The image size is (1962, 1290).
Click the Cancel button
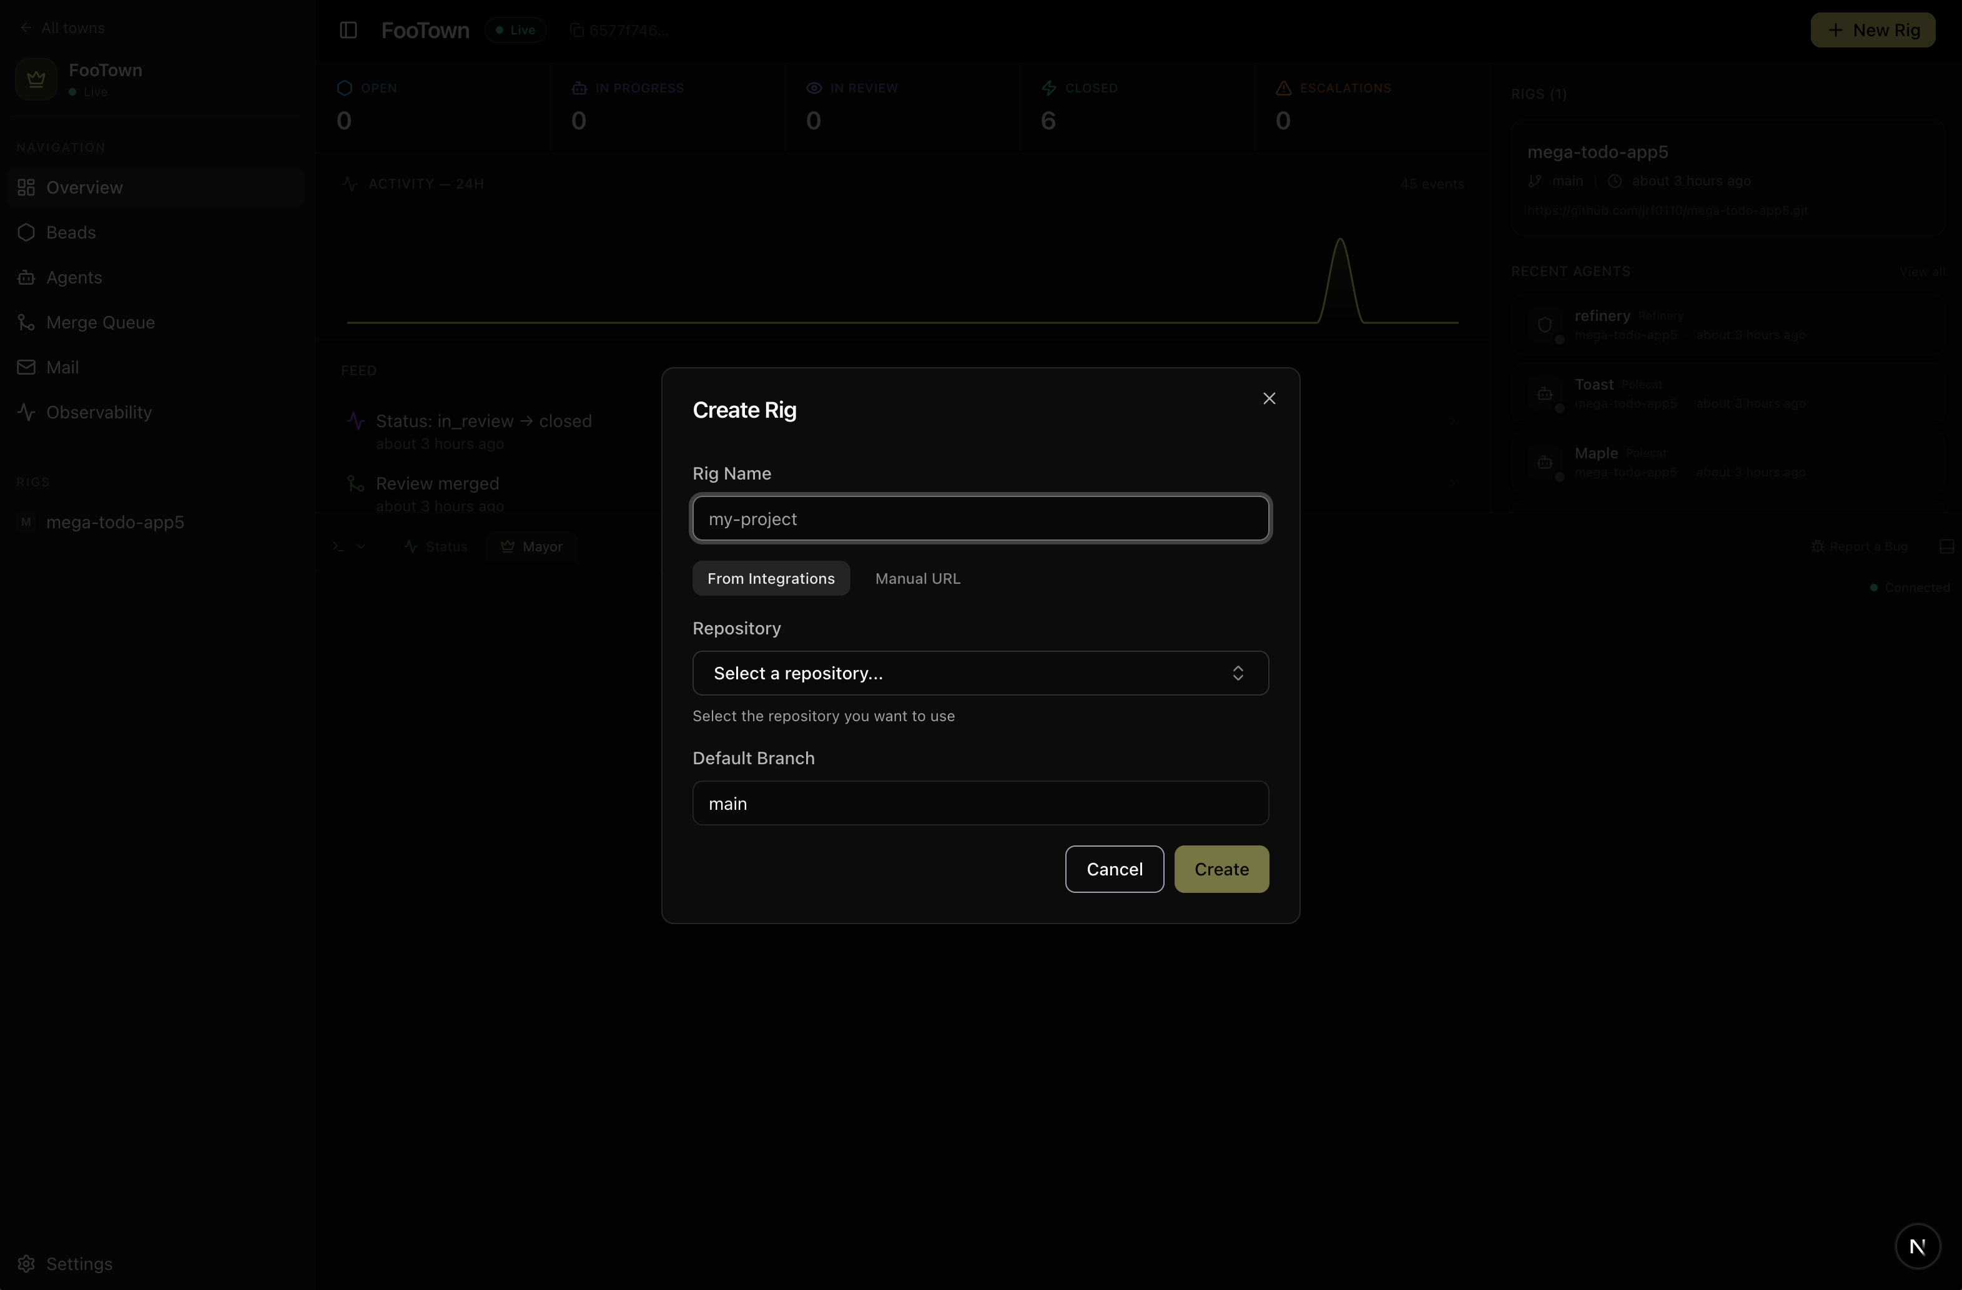click(1115, 869)
